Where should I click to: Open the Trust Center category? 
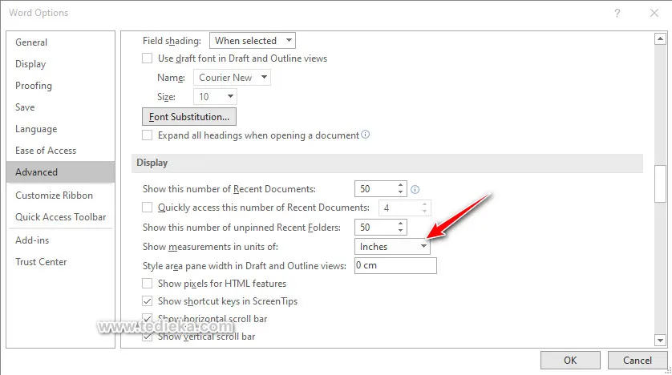[41, 262]
